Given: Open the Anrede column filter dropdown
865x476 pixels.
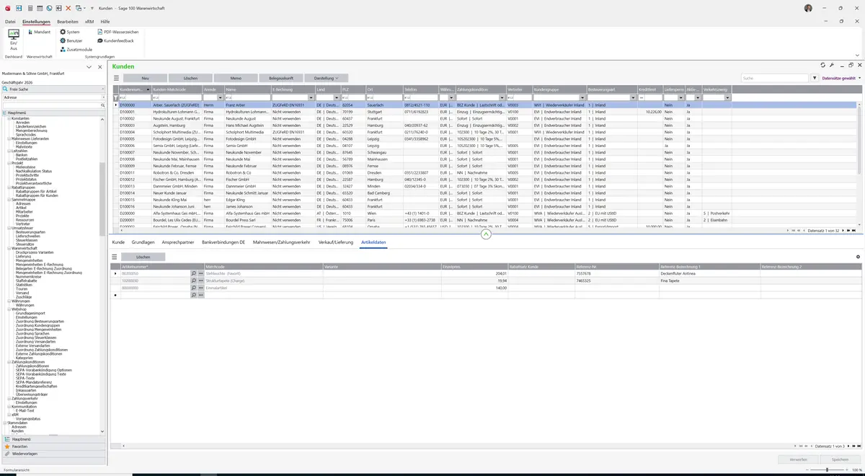Looking at the screenshot, I should 221,97.
